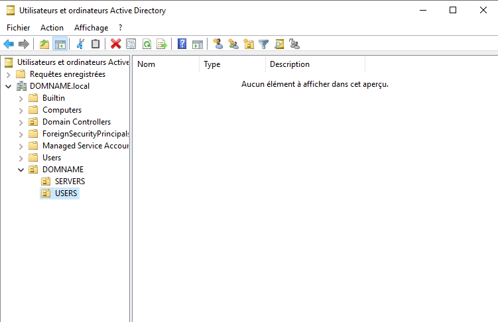Toggle the console tree show/hide icon
Screen dimensions: 498x322
[60, 44]
